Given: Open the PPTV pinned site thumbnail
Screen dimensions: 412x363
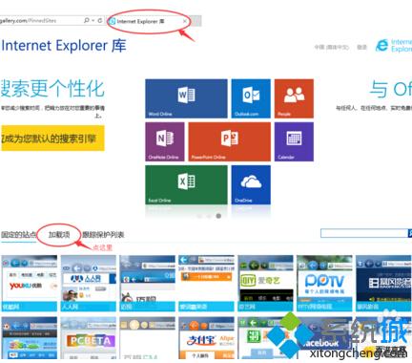Looking at the screenshot, I should [x=324, y=284].
